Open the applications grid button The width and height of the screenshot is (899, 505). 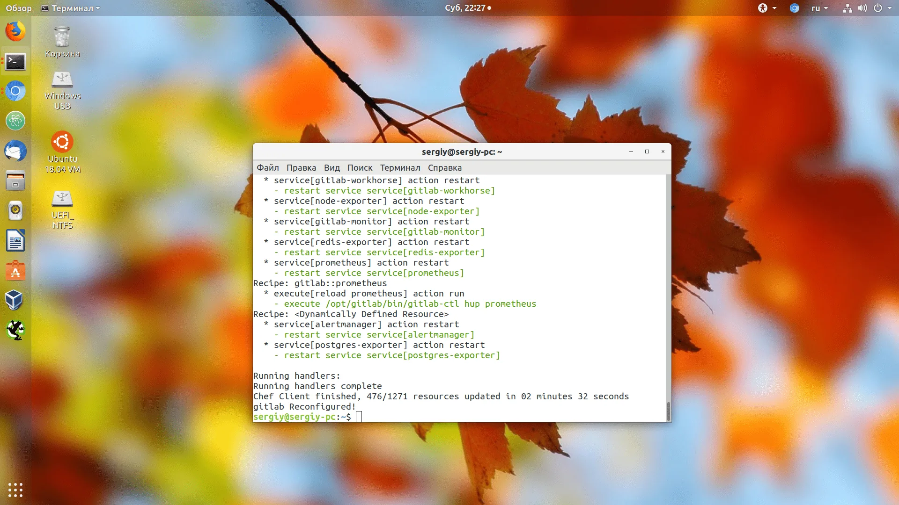[15, 490]
